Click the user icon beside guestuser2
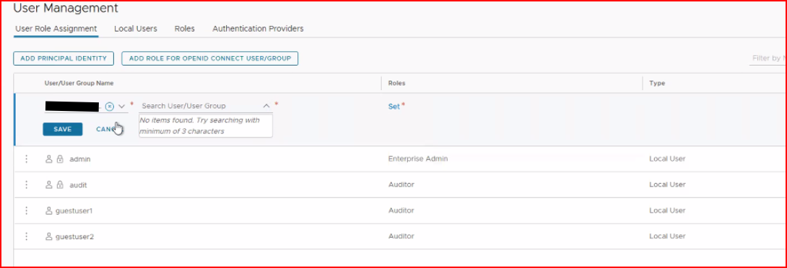Image resolution: width=787 pixels, height=268 pixels. 48,236
